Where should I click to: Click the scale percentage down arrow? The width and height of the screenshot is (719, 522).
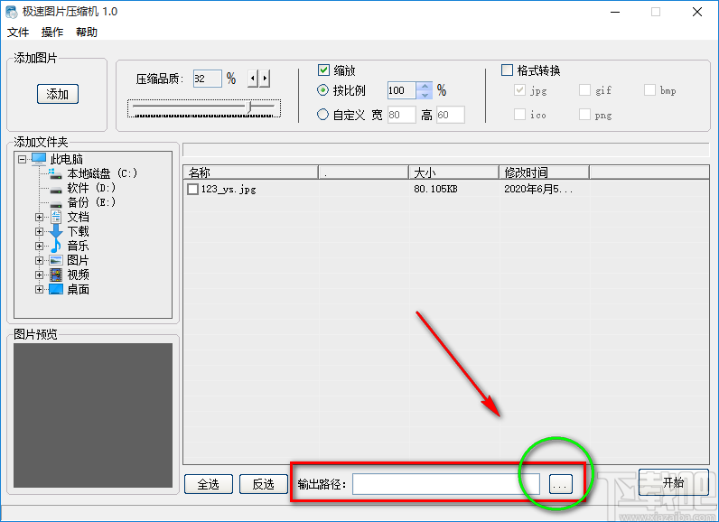pos(425,95)
